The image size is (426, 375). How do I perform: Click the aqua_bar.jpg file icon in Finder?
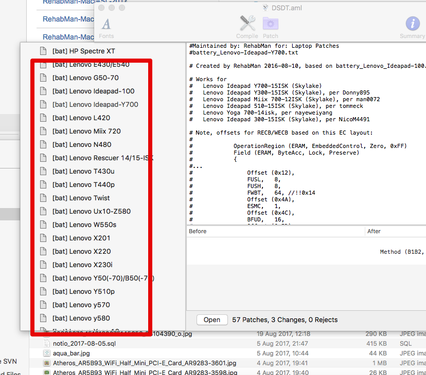(x=47, y=353)
